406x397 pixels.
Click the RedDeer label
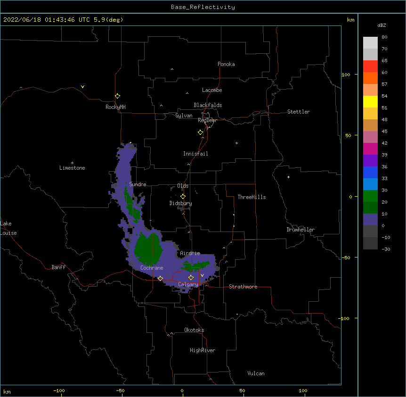[x=207, y=120]
